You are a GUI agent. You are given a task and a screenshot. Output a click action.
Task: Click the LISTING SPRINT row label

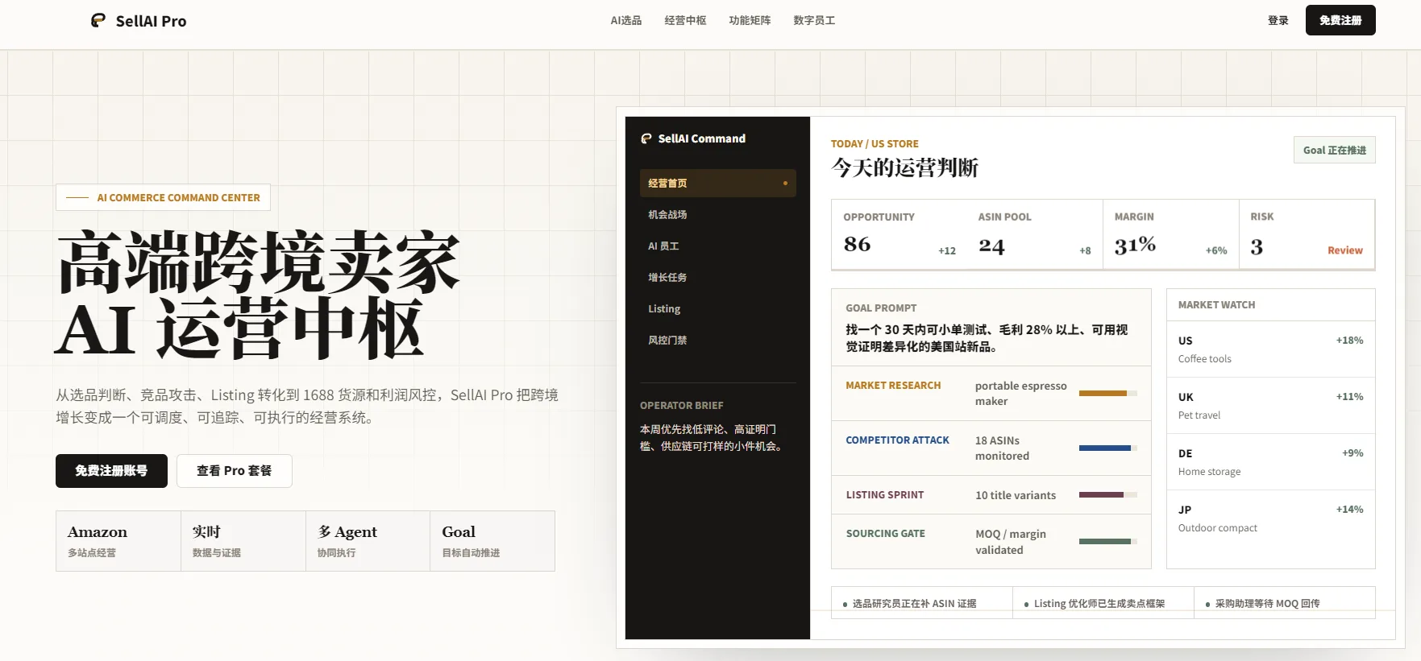point(885,495)
